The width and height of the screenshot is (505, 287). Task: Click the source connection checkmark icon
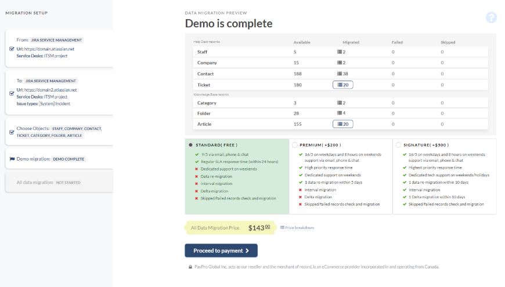coord(12,49)
